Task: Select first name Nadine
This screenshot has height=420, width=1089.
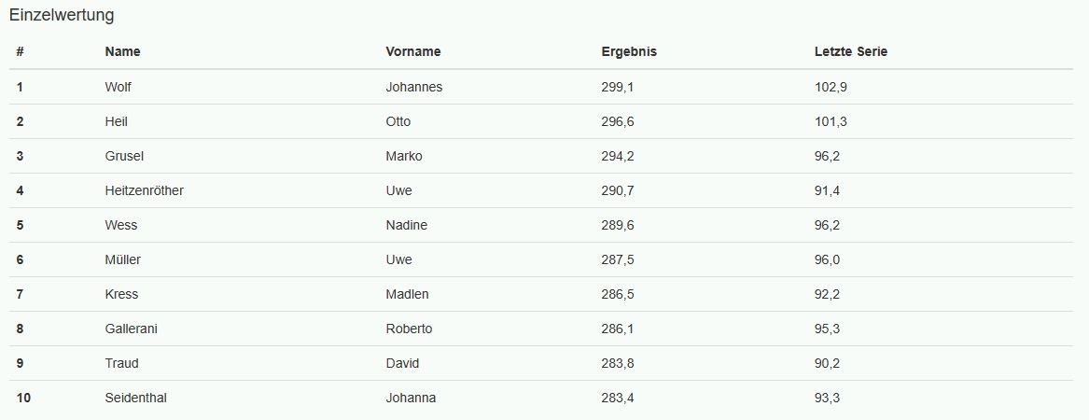Action: coord(406,225)
